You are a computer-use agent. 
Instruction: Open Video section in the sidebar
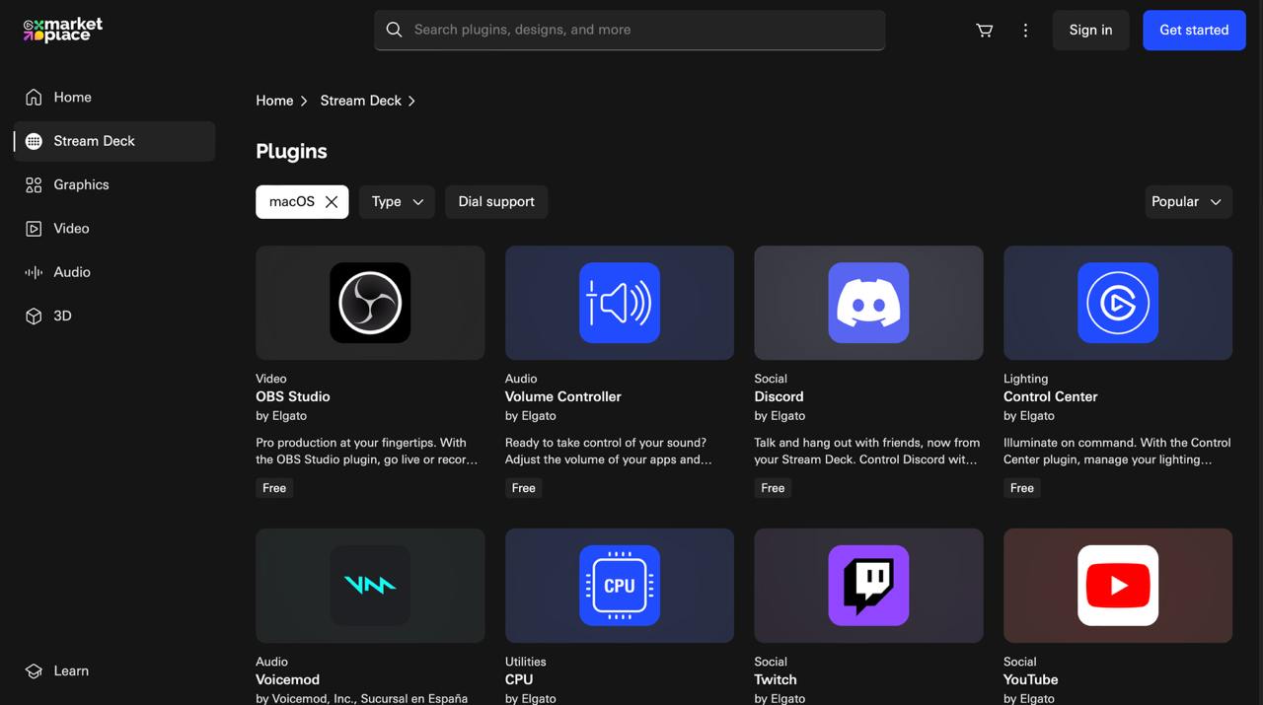click(x=114, y=229)
